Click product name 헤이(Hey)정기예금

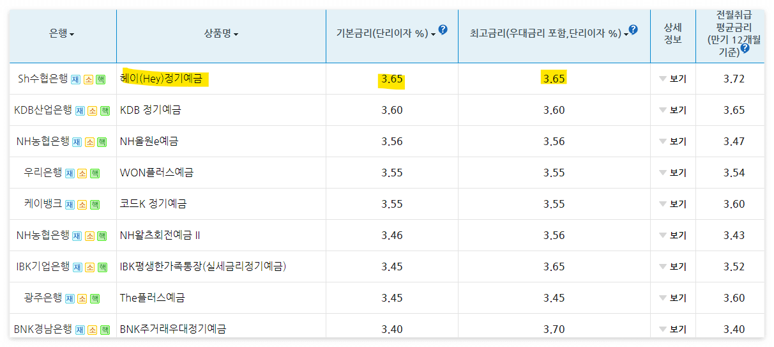pos(161,79)
